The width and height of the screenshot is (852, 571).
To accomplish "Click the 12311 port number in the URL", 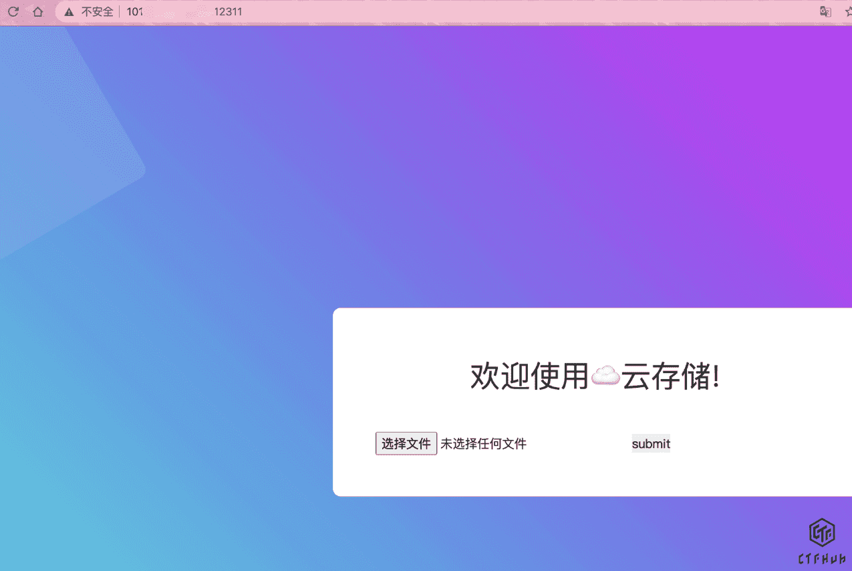I will click(228, 11).
